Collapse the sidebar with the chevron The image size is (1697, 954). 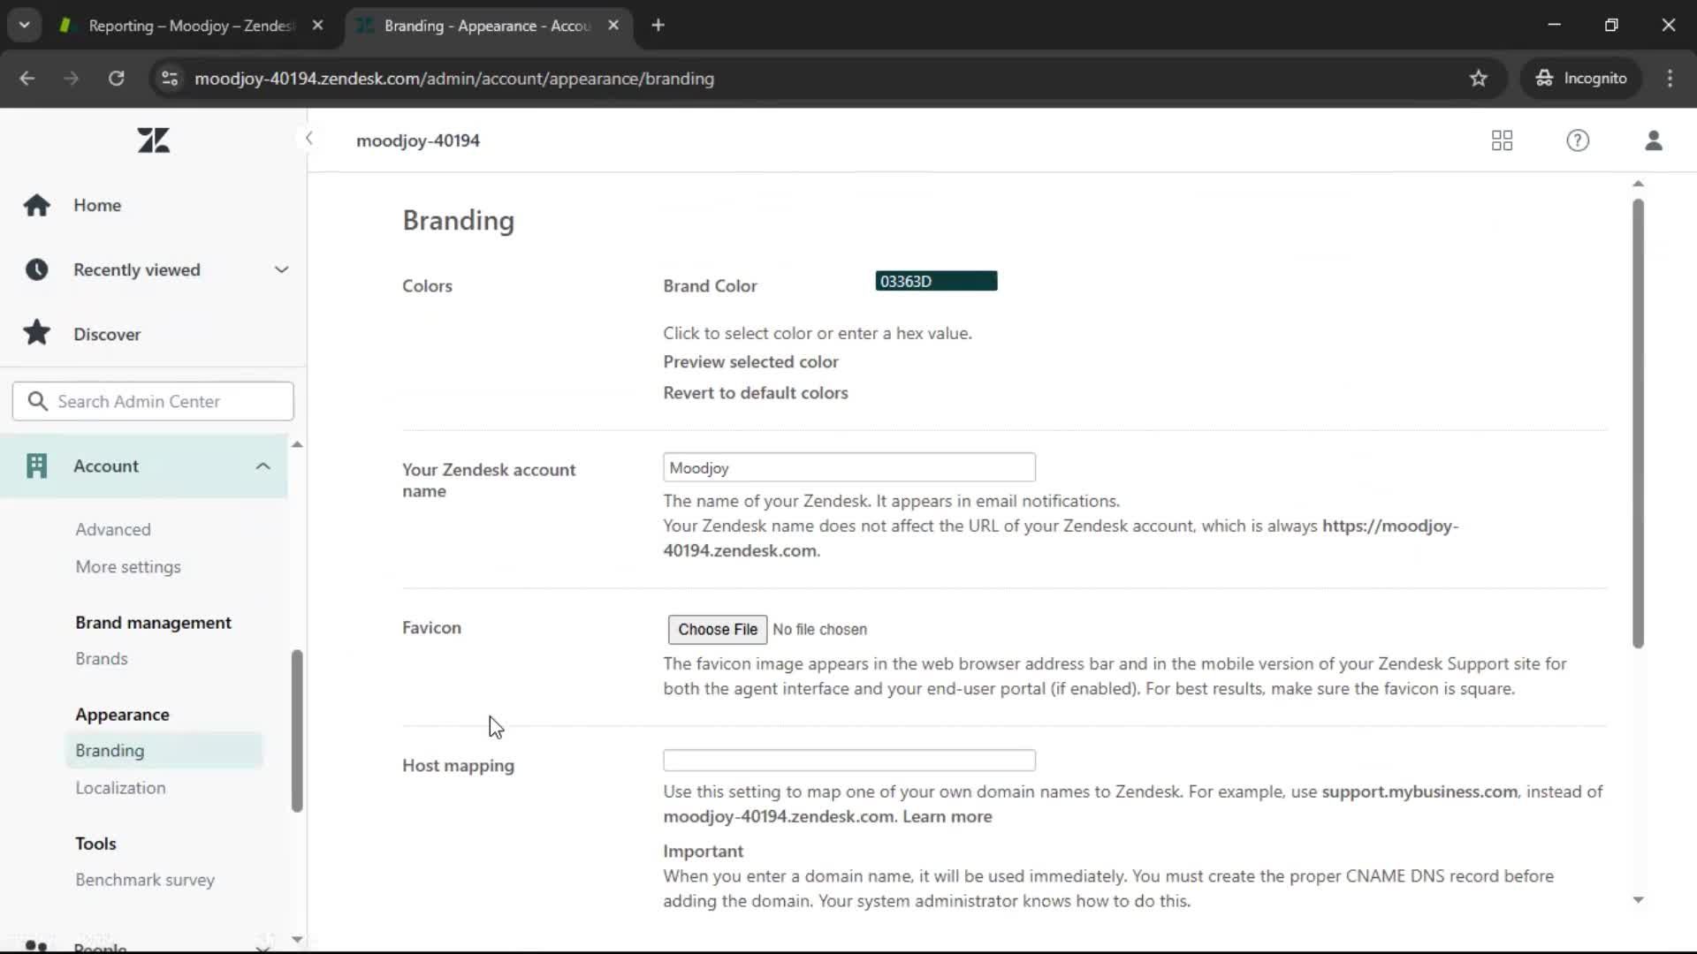click(308, 139)
